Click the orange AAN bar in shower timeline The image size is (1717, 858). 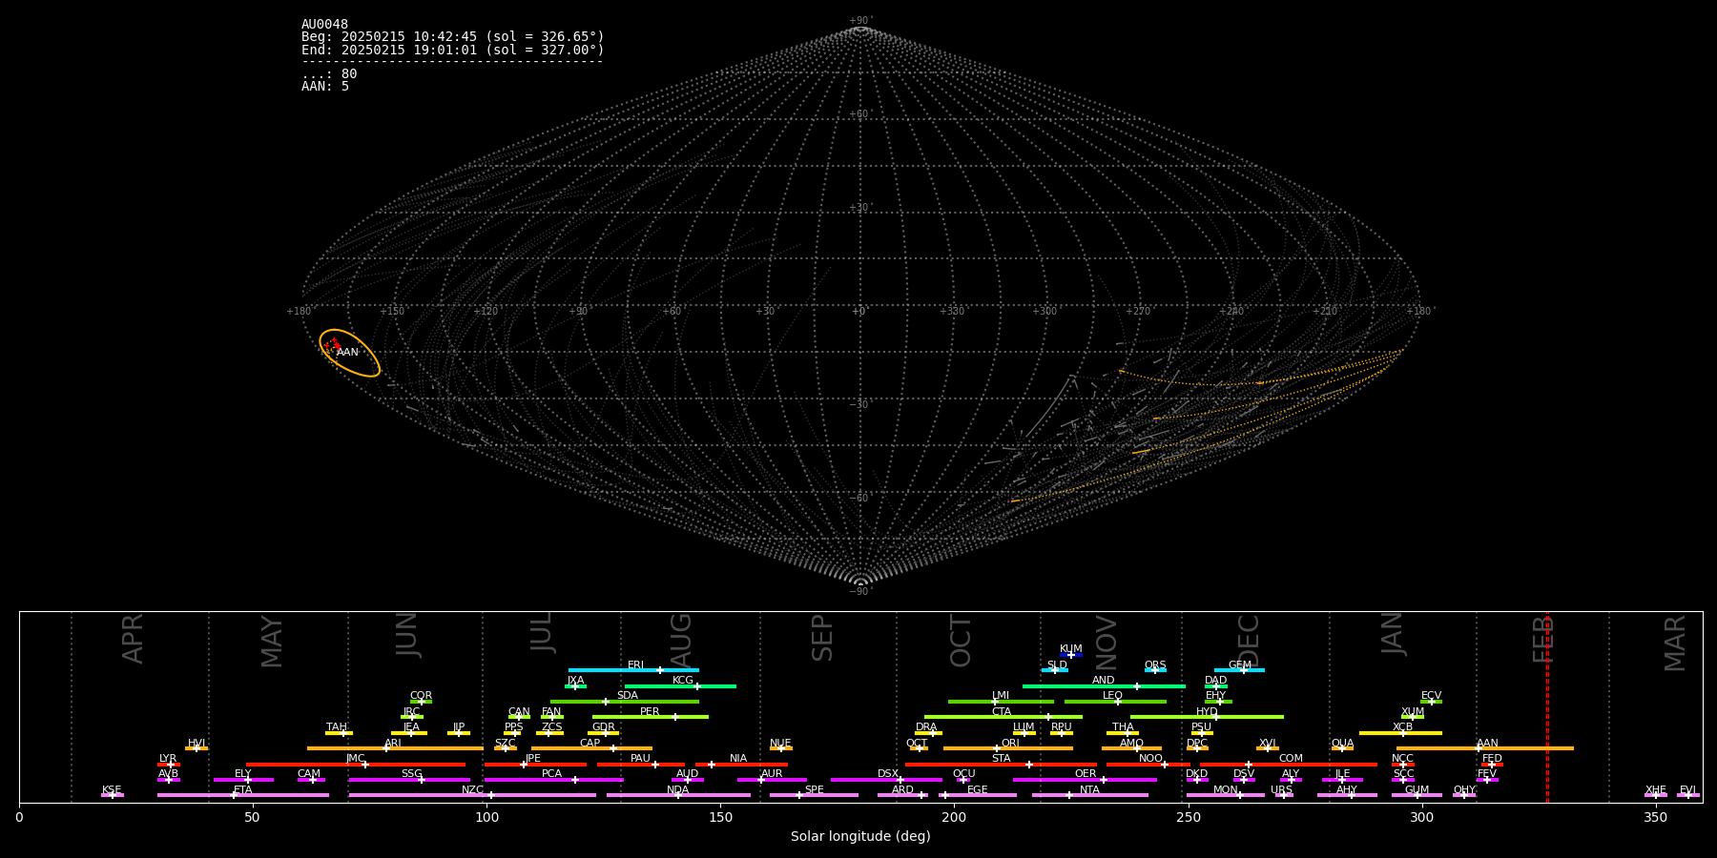click(x=1485, y=748)
